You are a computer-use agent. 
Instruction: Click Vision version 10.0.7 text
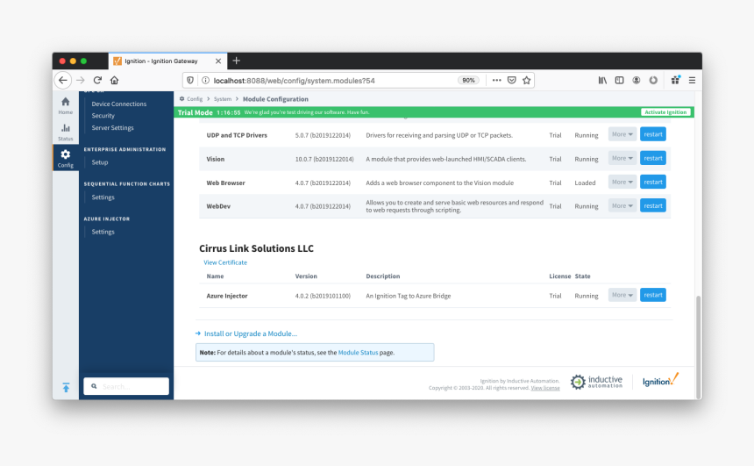pos(324,160)
